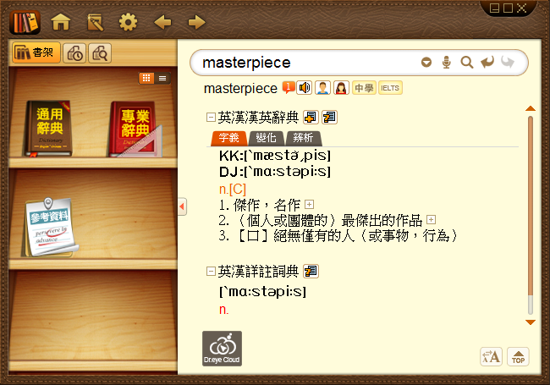Go to next lookup word arrow
550x385 pixels.
[x=508, y=62]
